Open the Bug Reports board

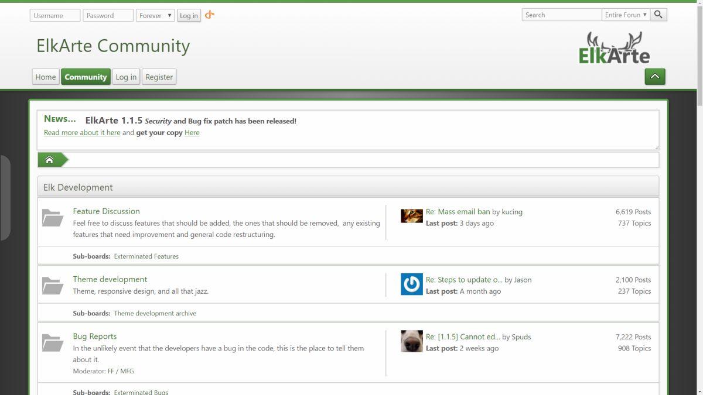point(95,336)
